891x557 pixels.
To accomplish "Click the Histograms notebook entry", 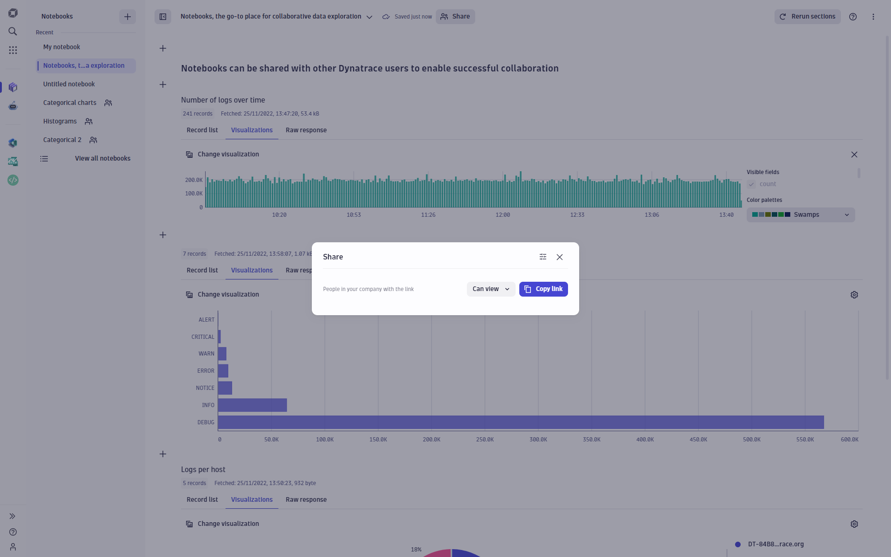I will point(60,121).
